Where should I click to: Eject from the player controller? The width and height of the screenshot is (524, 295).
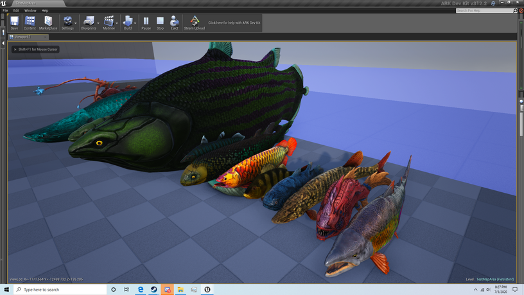[175, 22]
